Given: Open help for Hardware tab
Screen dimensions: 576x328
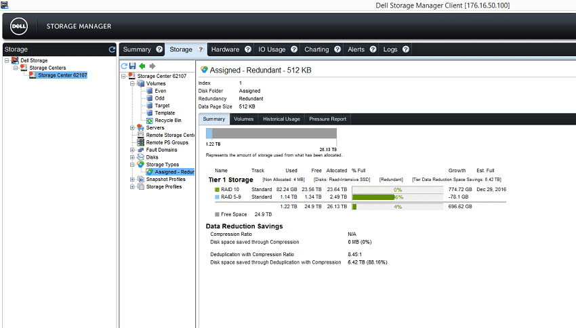Looking at the screenshot, I should click(248, 49).
